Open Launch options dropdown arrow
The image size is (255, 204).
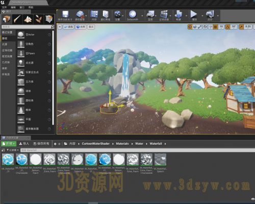[x=218, y=15]
